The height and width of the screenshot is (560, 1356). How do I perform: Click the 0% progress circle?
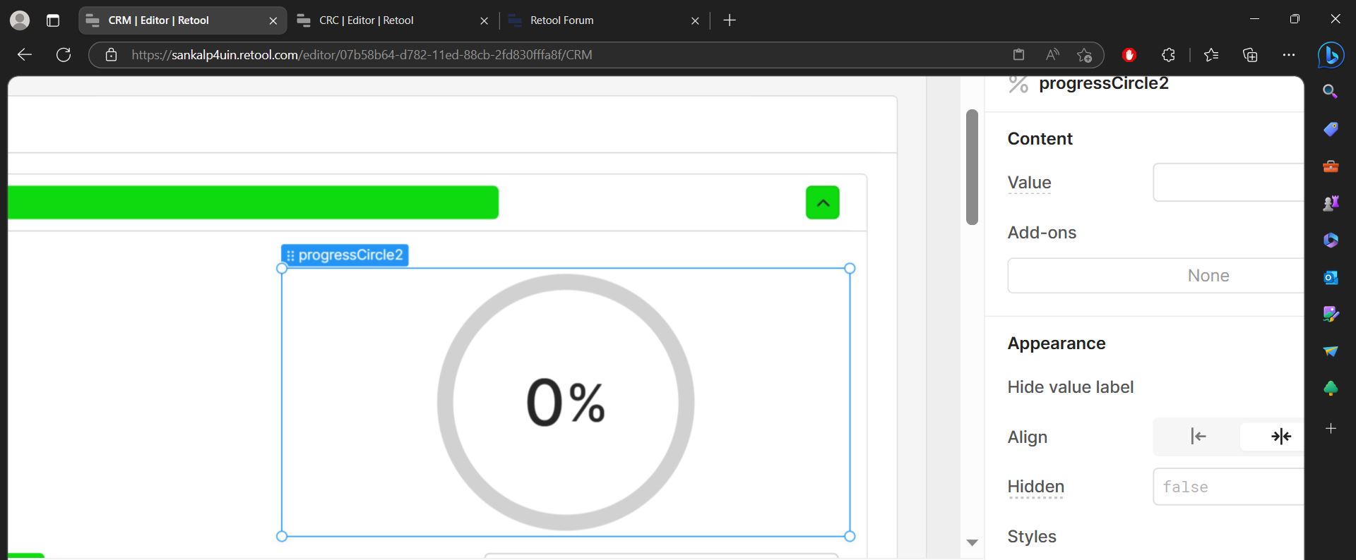(566, 402)
